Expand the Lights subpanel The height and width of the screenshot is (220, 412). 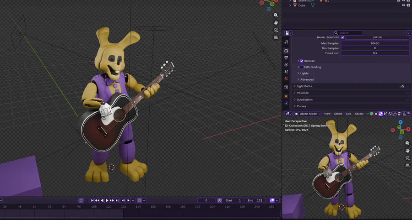click(x=298, y=73)
